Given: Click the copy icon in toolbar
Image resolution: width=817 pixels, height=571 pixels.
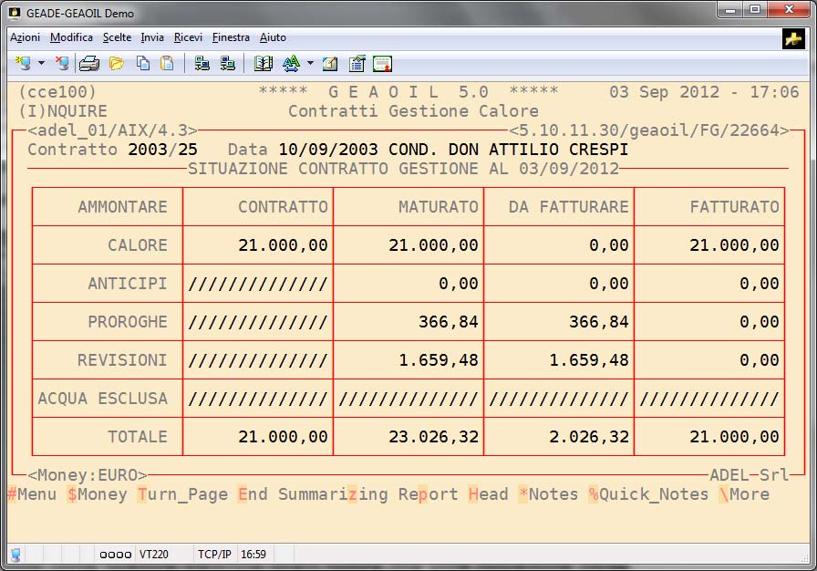Looking at the screenshot, I should [x=143, y=64].
